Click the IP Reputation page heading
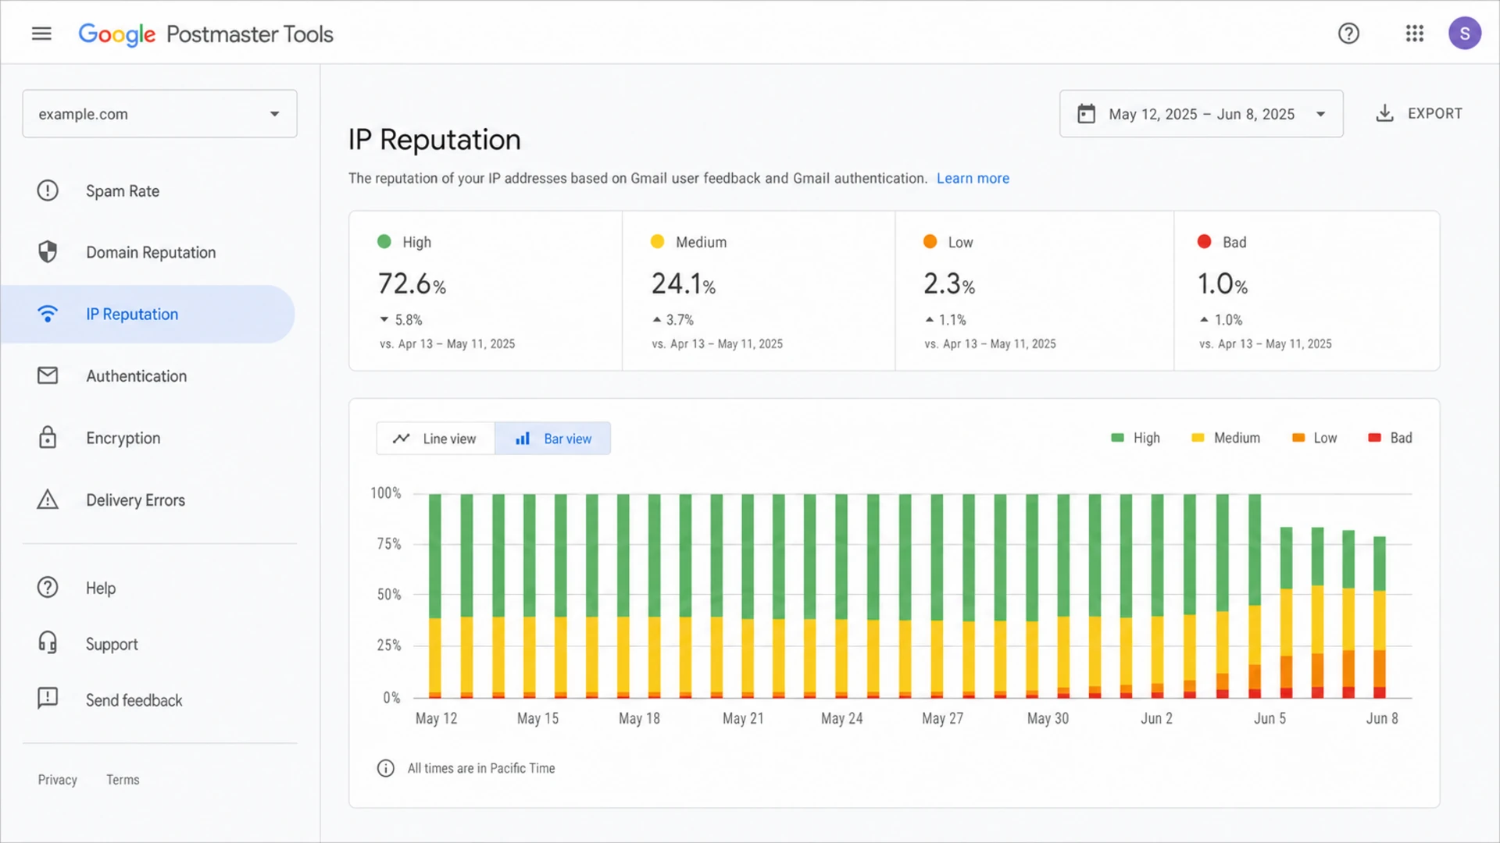The width and height of the screenshot is (1500, 843). tap(434, 140)
